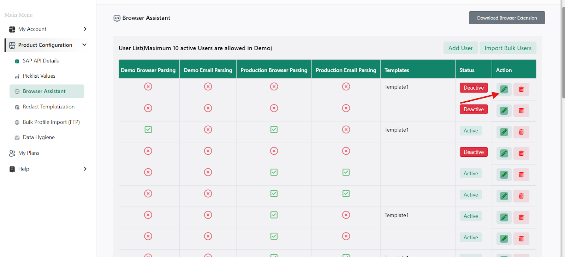Screen dimensions: 565x257
Task: Expand the Help menu arrow
Action: 85,169
